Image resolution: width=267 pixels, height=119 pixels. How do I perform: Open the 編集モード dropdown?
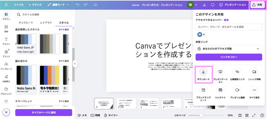tap(58, 5)
